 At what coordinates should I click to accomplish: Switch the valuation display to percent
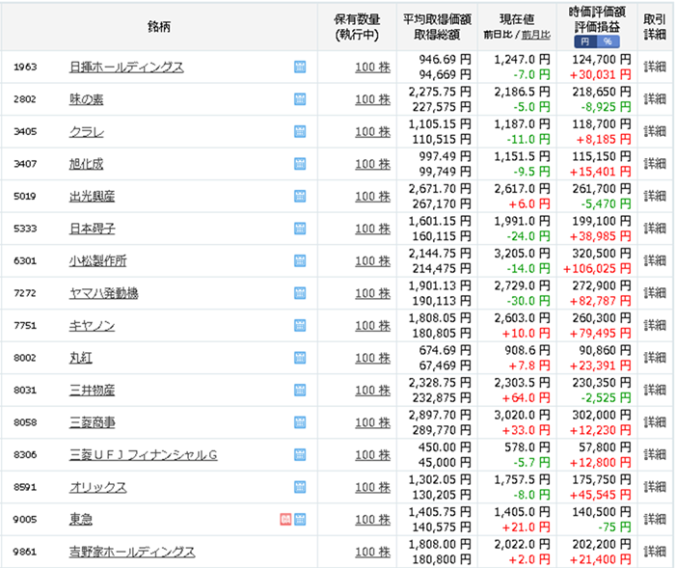tap(608, 41)
